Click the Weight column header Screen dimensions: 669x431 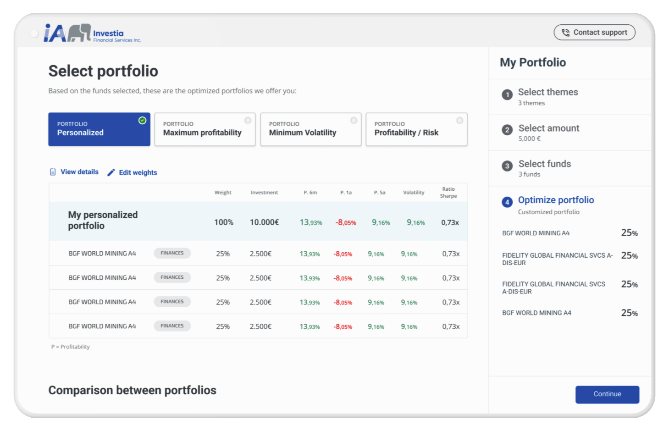click(223, 193)
